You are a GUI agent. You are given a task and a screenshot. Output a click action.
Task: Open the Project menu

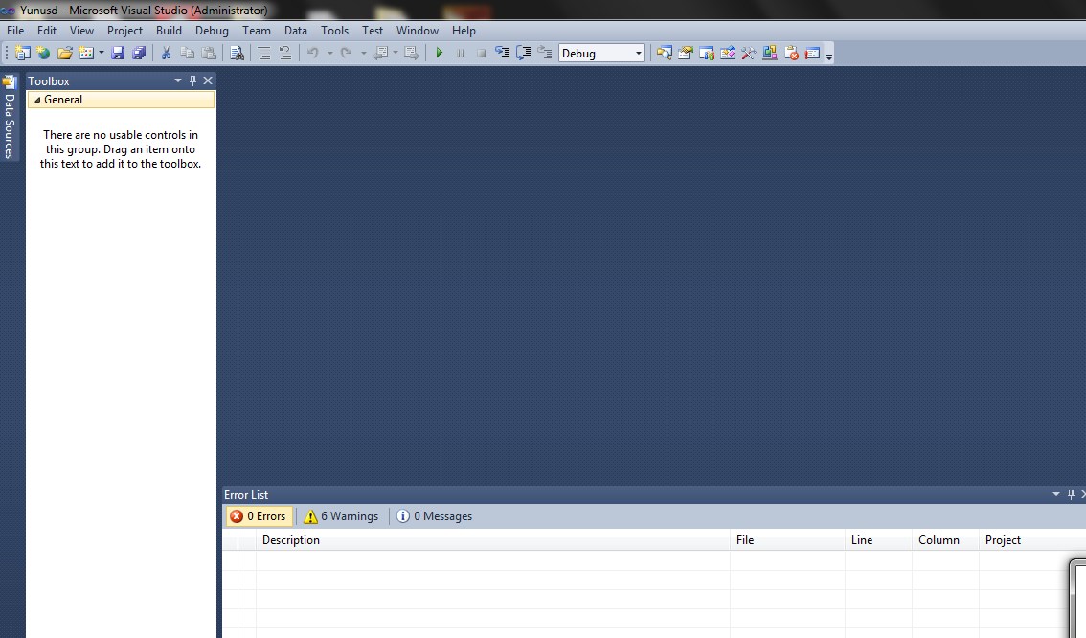124,31
